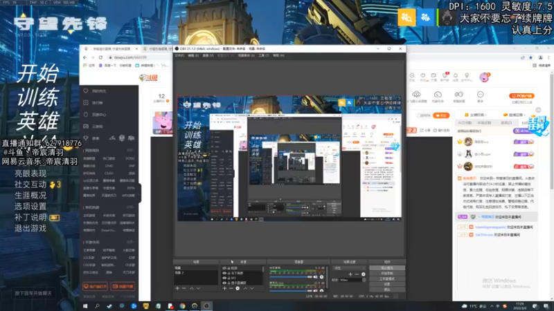
Task: Open OBS 帮助(H) menu
Action: [x=278, y=55]
